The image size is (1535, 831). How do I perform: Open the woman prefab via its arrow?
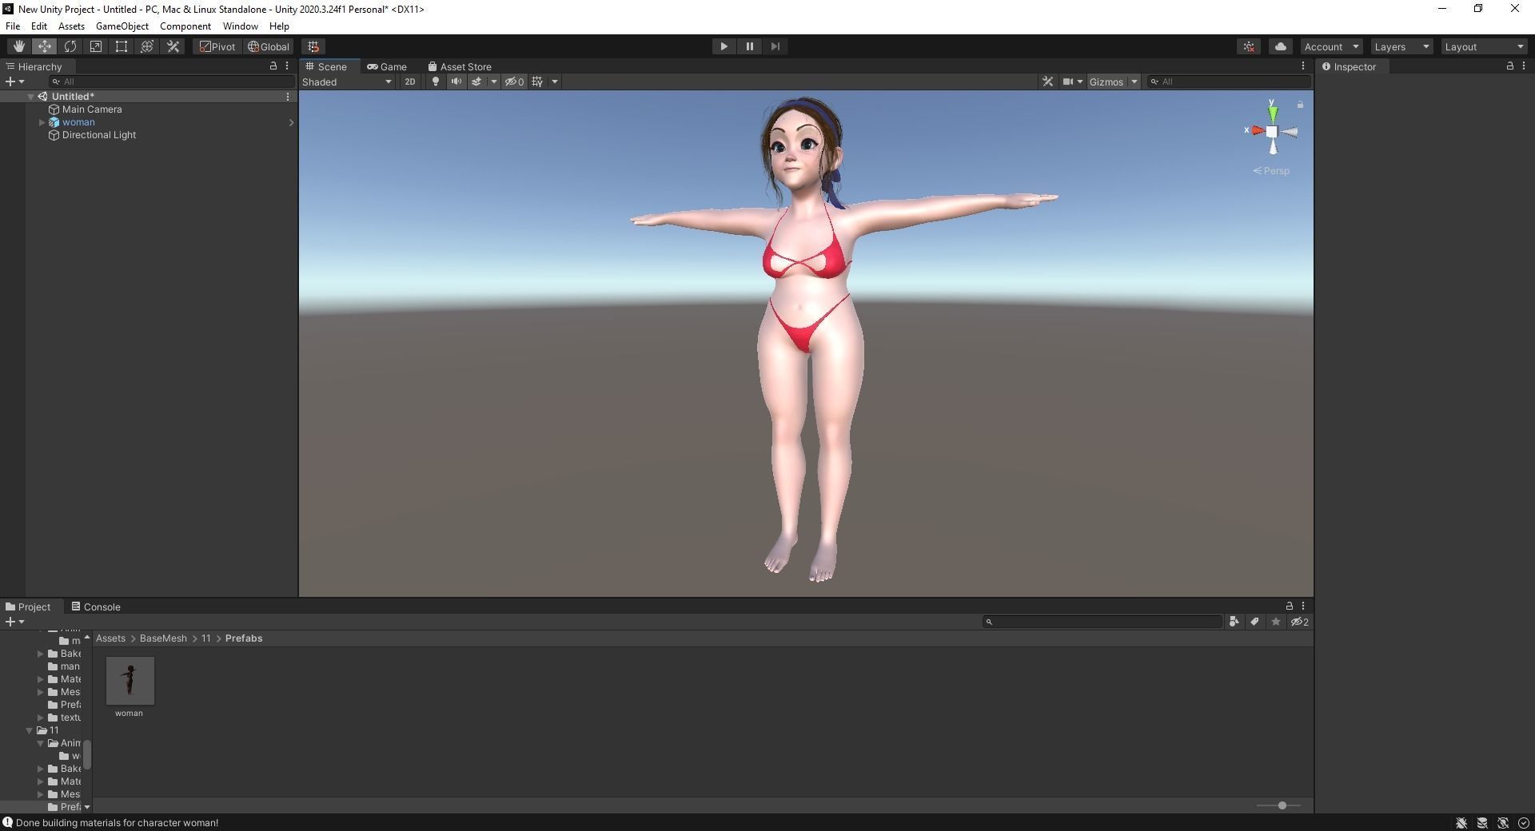click(291, 122)
